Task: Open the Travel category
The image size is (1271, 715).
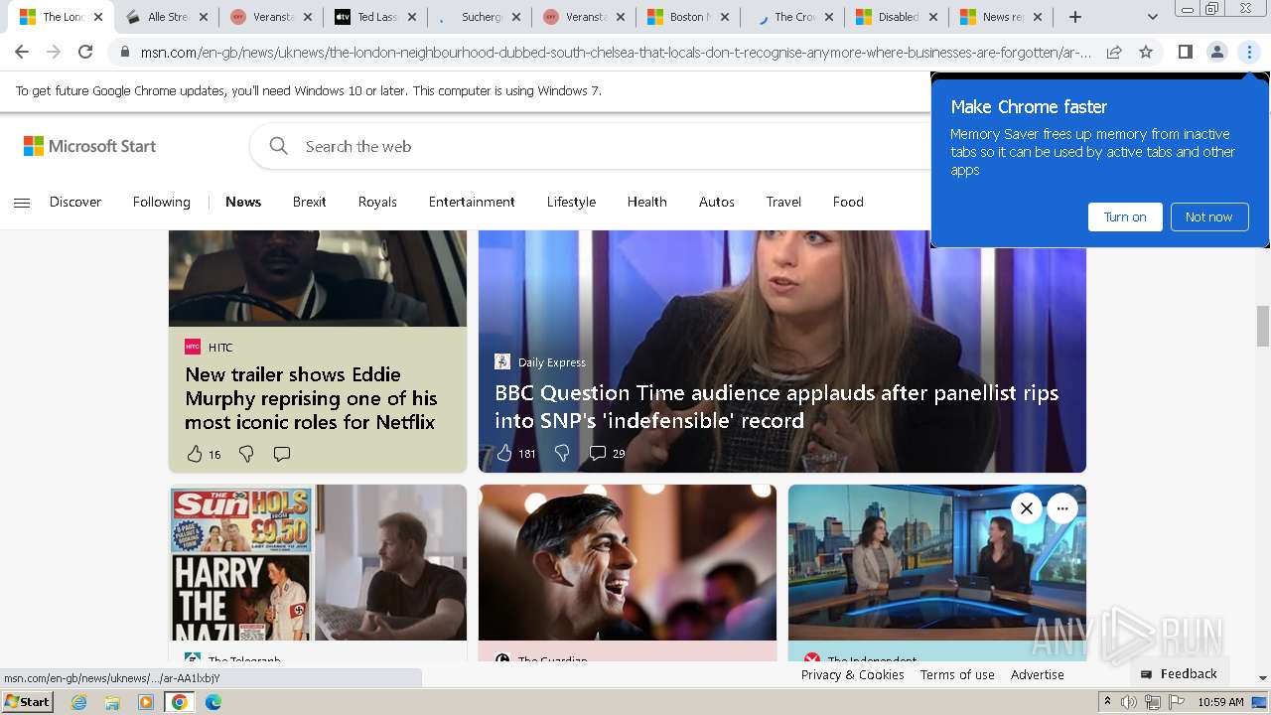Action: click(783, 202)
